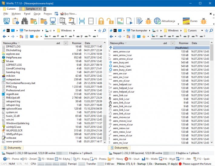Click the binoculars search icon

[x=25, y=21]
